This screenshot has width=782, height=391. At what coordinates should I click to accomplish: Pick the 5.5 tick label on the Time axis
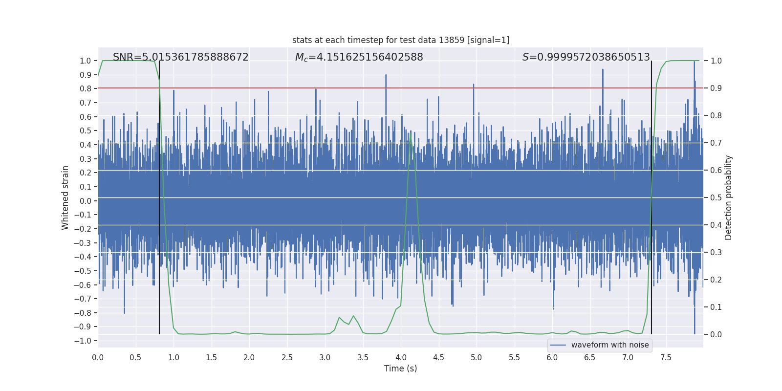(514, 358)
